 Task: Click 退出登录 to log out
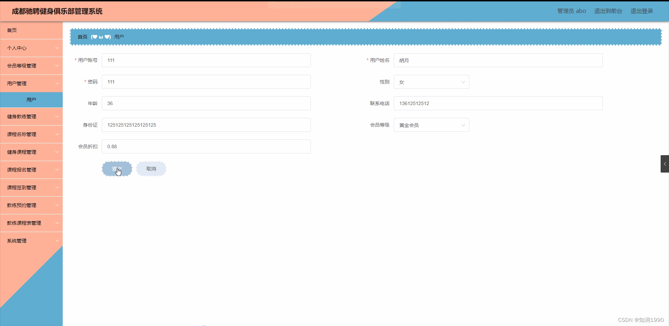click(642, 11)
